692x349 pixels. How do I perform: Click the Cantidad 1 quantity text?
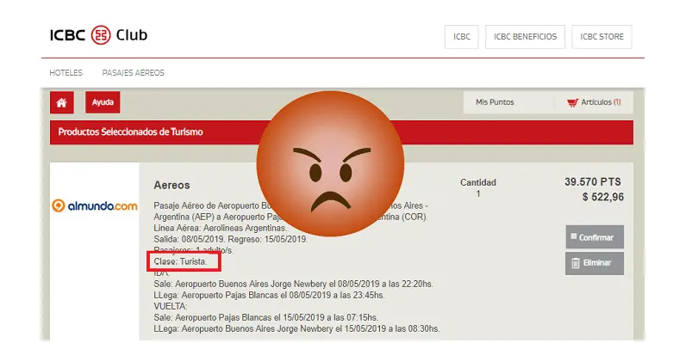pos(478,188)
